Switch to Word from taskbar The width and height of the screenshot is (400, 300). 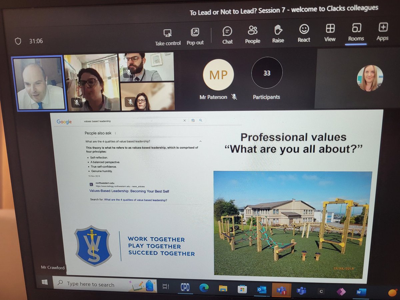pyautogui.click(x=361, y=292)
